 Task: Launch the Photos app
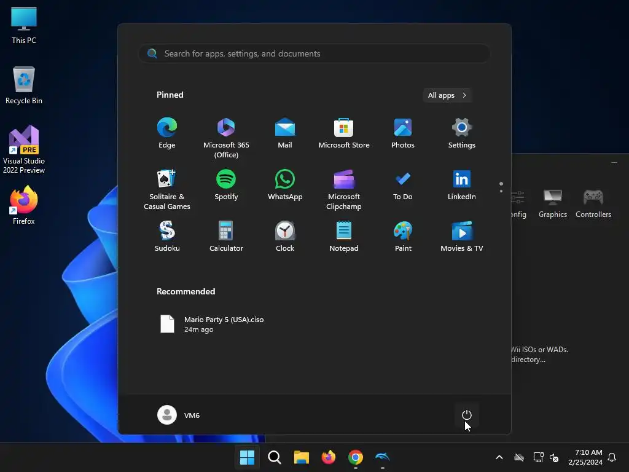403,133
